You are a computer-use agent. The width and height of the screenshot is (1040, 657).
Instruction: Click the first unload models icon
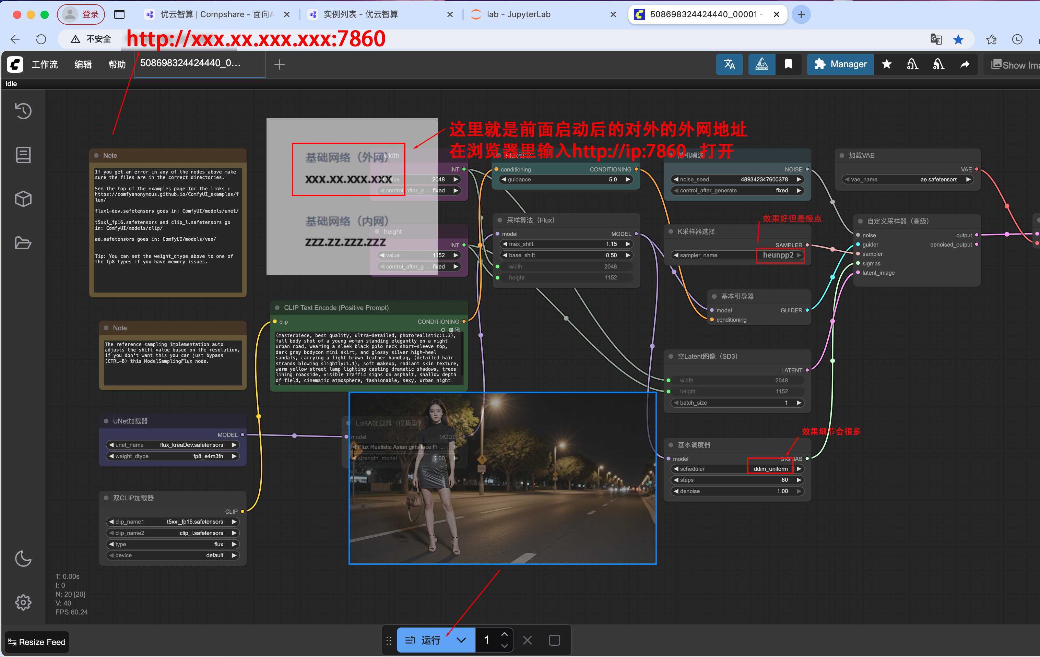click(x=913, y=64)
